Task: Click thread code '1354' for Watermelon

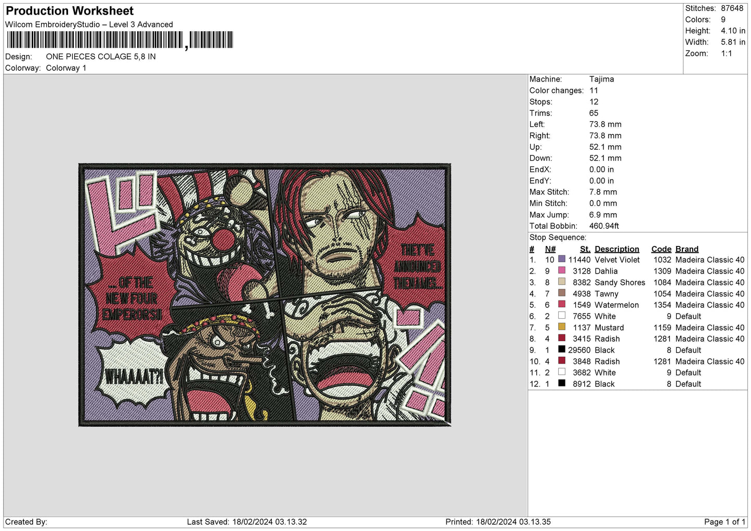Action: (x=663, y=305)
